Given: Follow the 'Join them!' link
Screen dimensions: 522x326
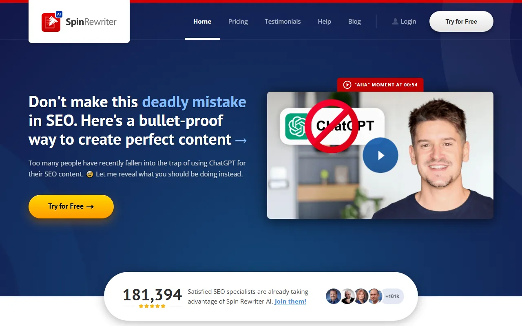Looking at the screenshot, I should click(290, 302).
